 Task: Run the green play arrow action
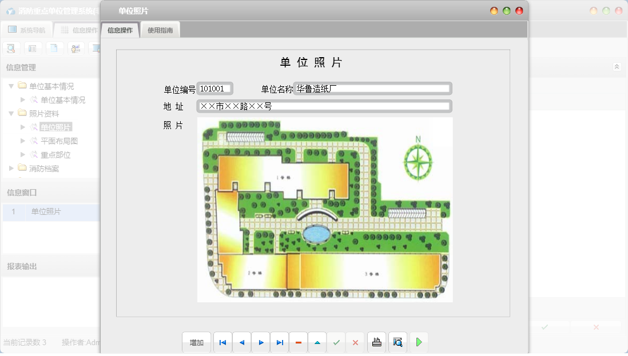(418, 342)
